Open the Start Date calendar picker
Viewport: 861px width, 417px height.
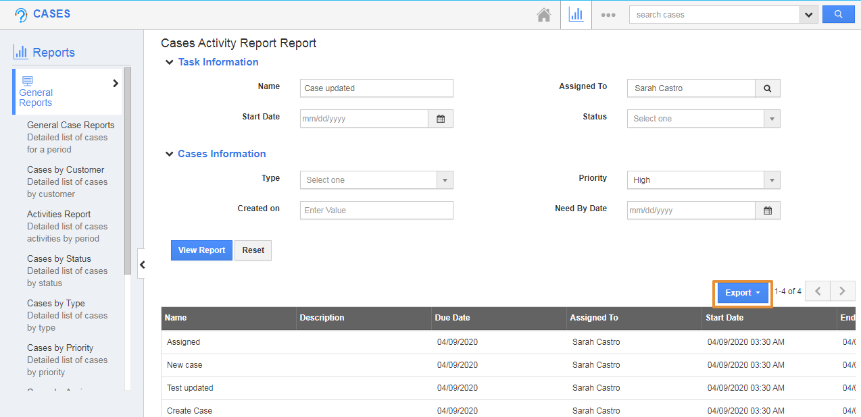pyautogui.click(x=441, y=118)
